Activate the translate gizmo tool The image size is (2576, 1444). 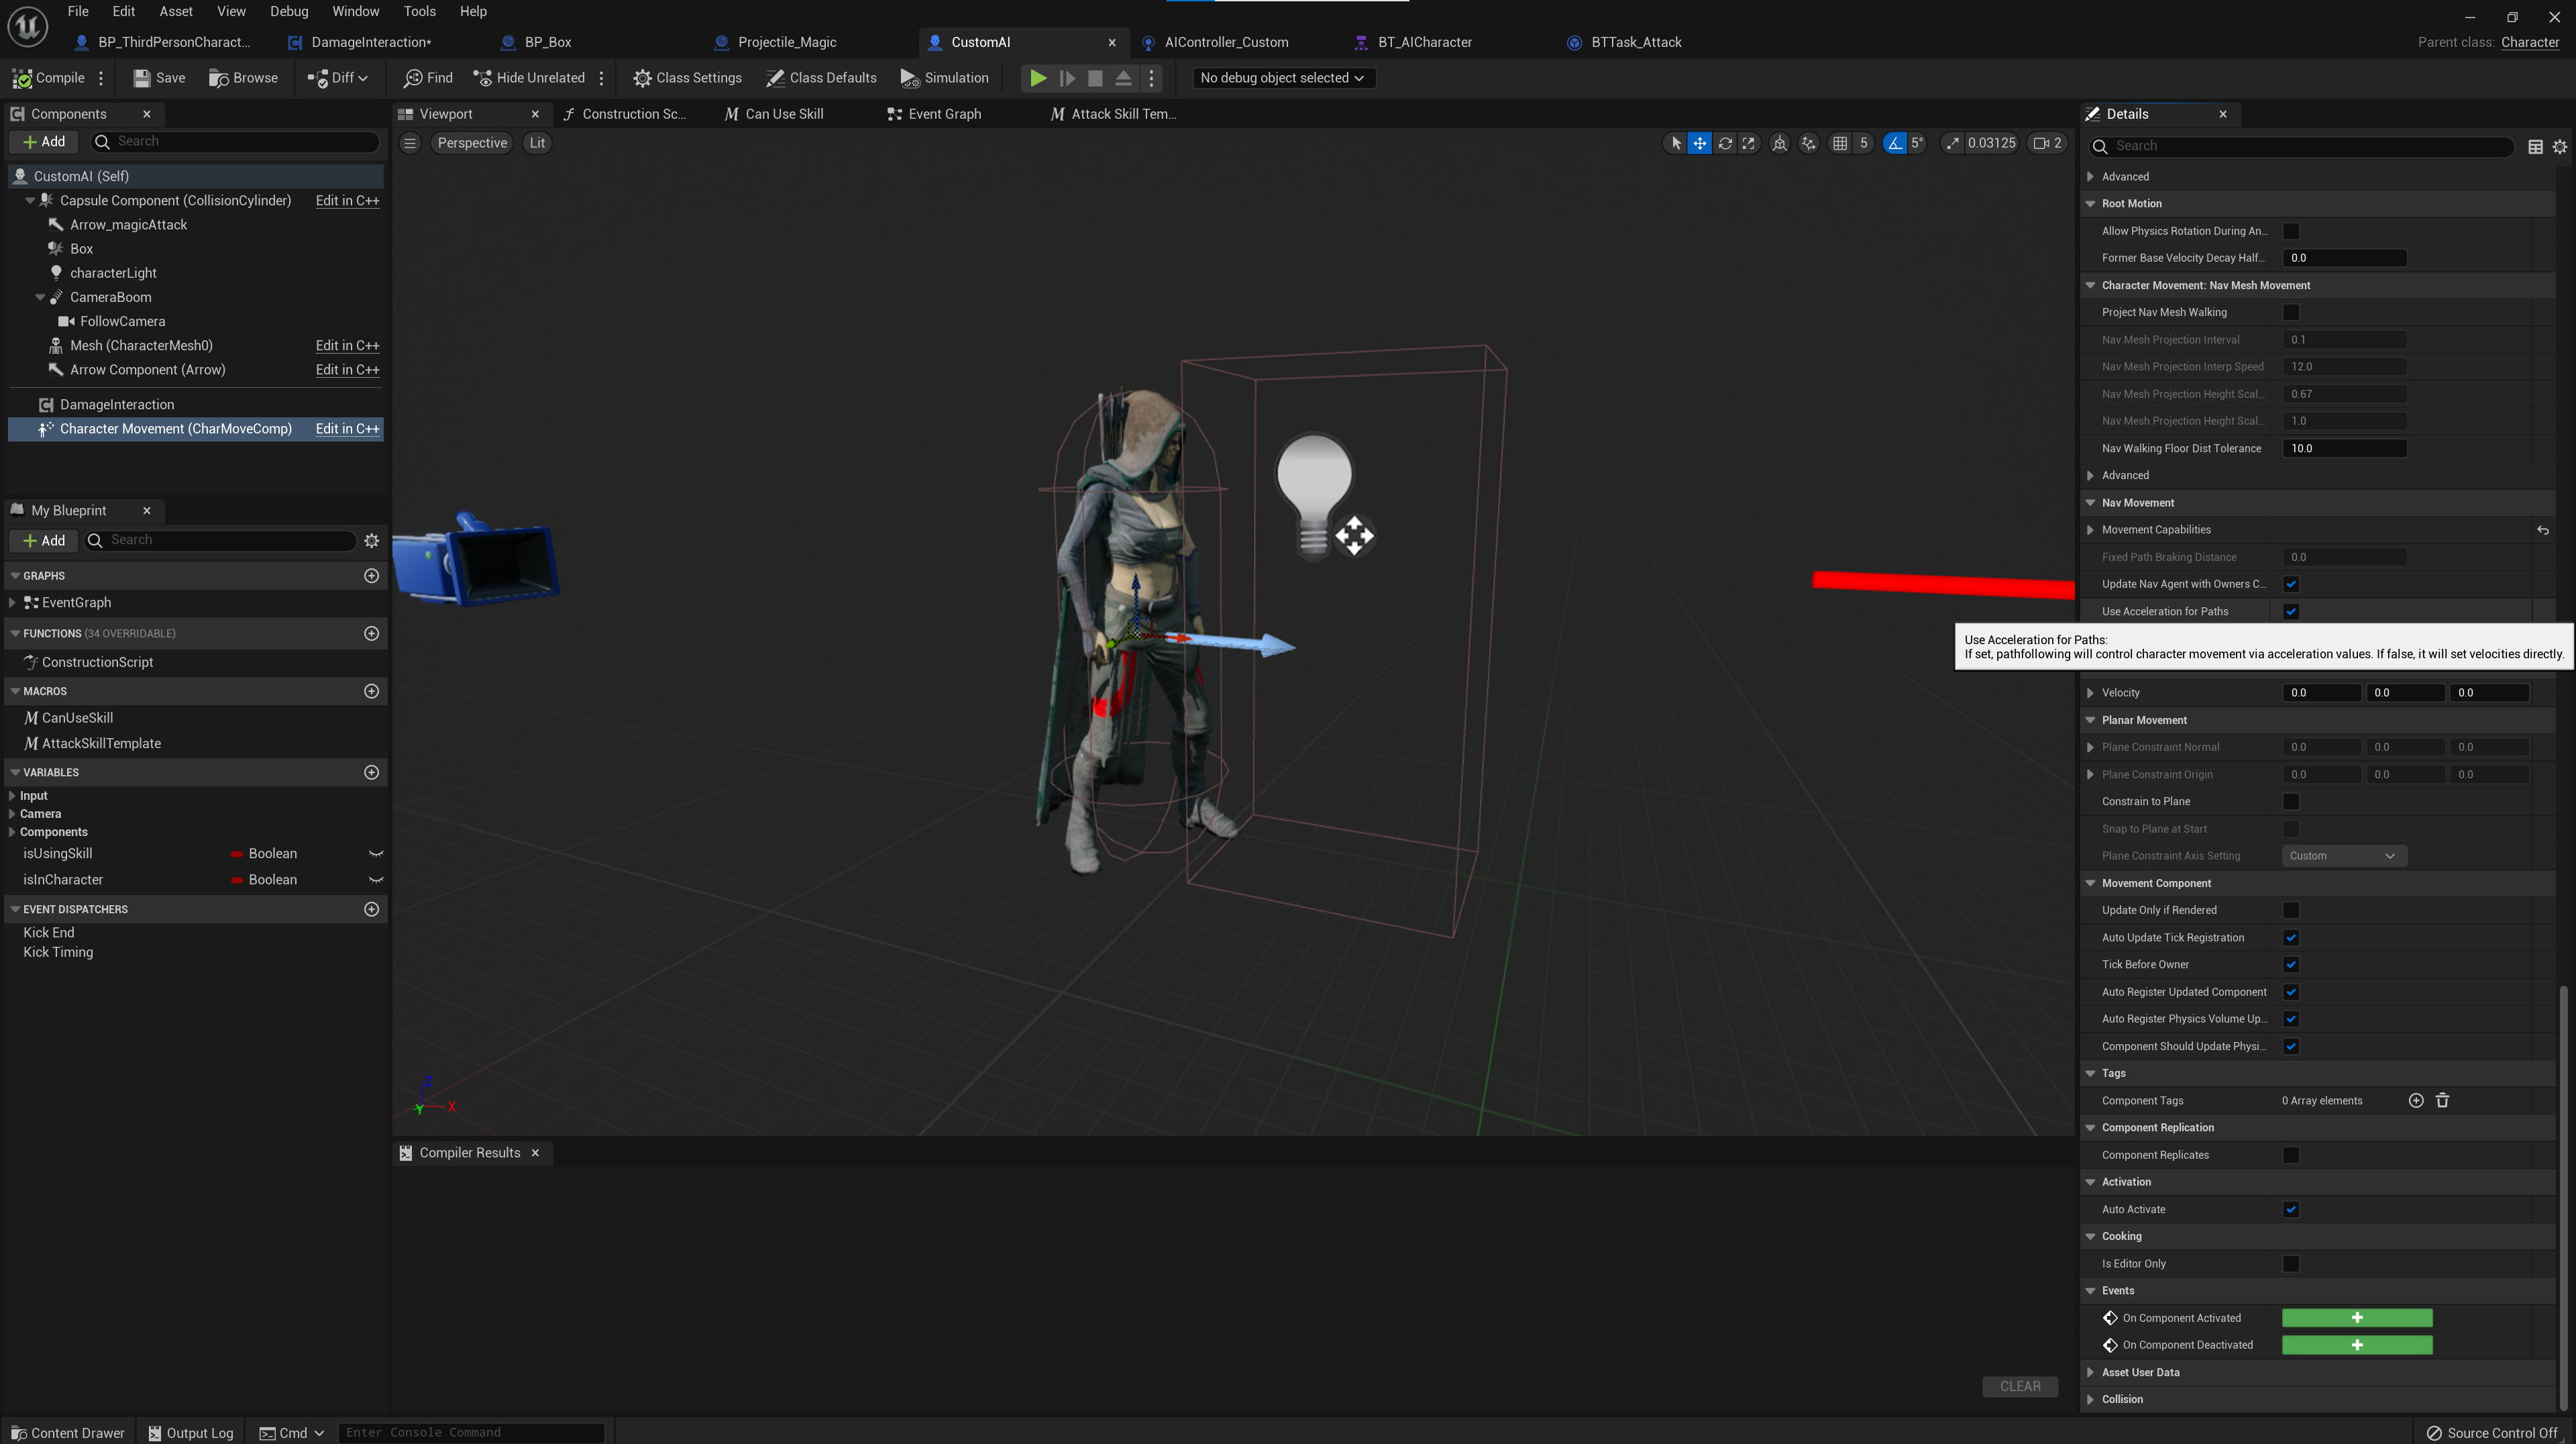click(x=1699, y=143)
